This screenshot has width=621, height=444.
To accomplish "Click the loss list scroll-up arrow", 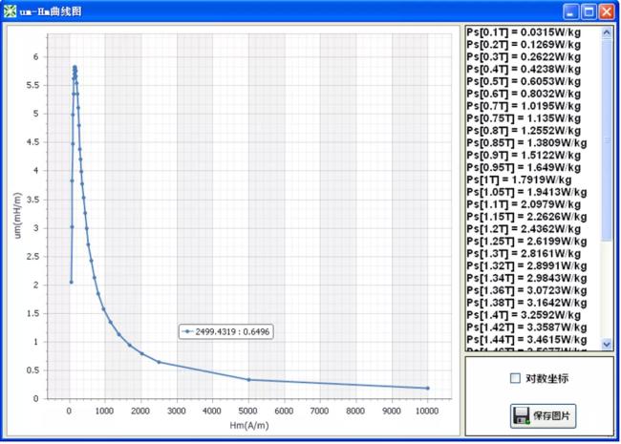I will tap(606, 32).
